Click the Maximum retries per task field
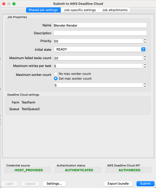Screen dimensions: 156x188 (x=98, y=66)
